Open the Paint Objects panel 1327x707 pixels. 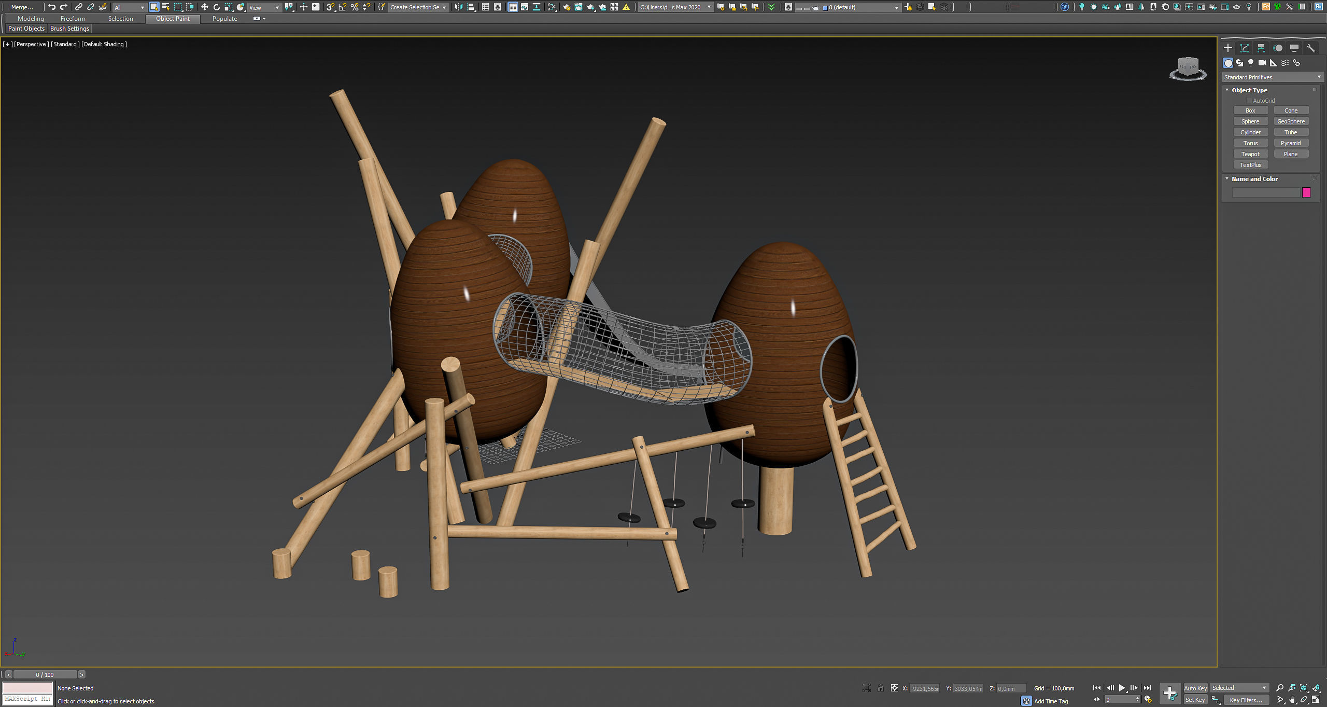(x=26, y=29)
